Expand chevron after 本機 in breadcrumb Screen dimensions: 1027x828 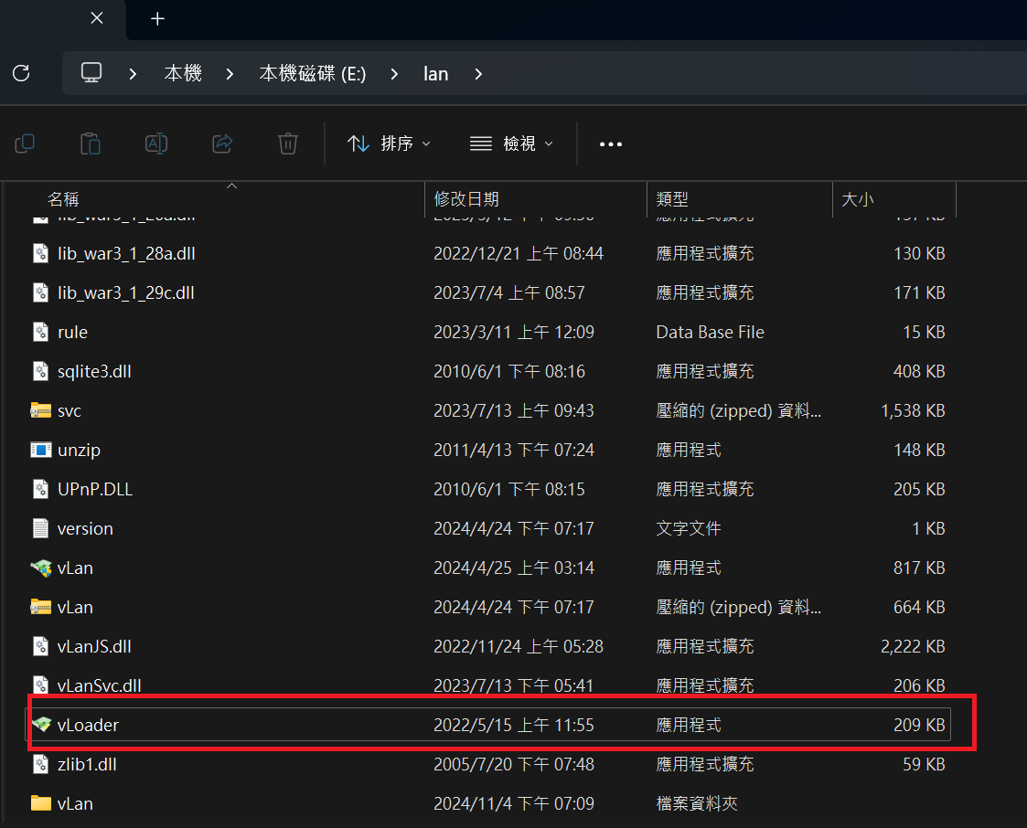230,73
